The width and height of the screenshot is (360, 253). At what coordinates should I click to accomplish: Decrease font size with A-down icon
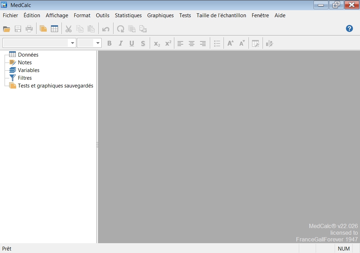(x=242, y=43)
